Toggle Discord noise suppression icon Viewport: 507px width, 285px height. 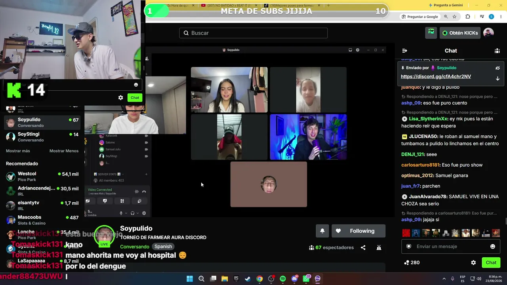(137, 192)
